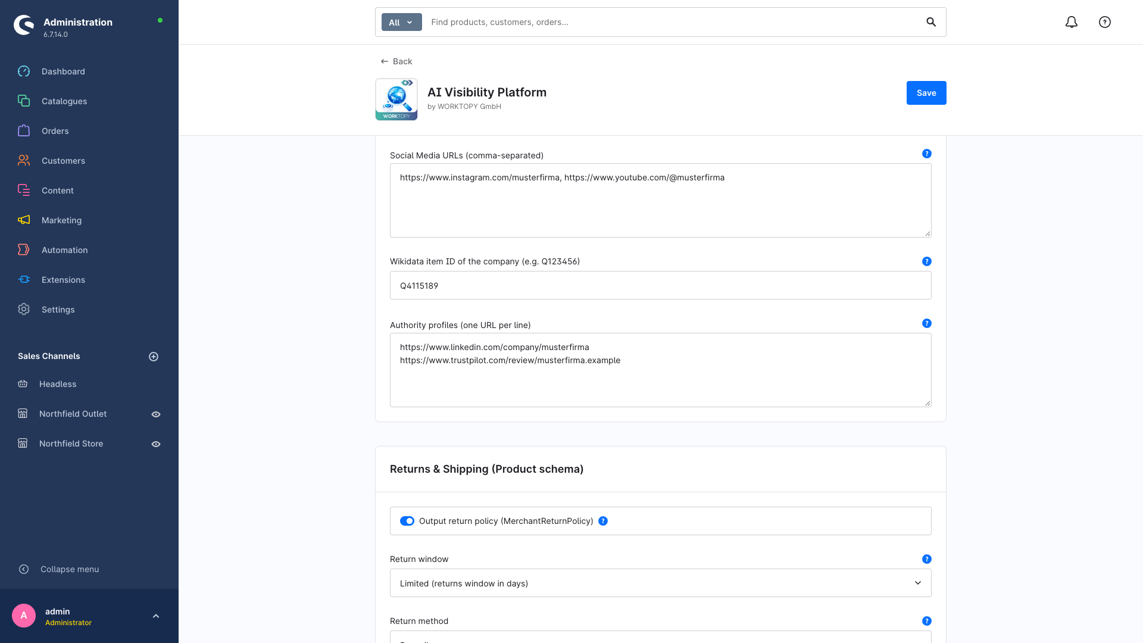Open the Return window dropdown

[661, 583]
